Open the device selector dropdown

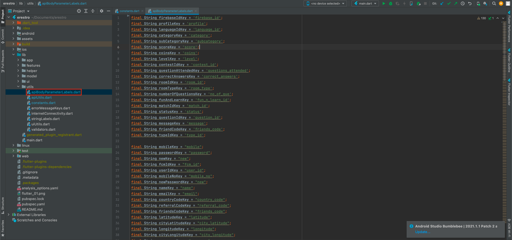pos(326,4)
